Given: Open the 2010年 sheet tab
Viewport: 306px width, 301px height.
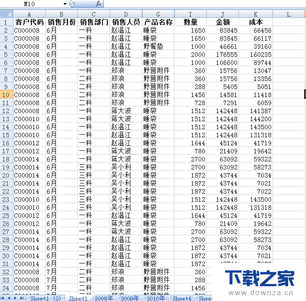Looking at the screenshot, I should [156, 298].
